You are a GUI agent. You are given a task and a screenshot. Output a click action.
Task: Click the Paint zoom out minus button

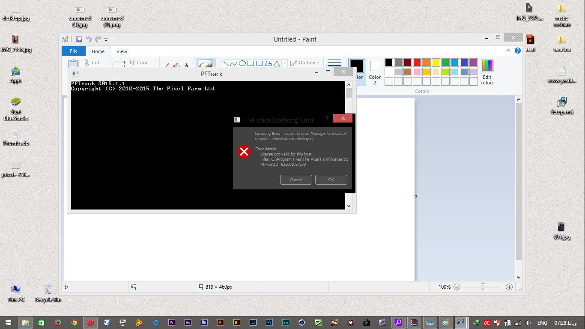tap(457, 287)
